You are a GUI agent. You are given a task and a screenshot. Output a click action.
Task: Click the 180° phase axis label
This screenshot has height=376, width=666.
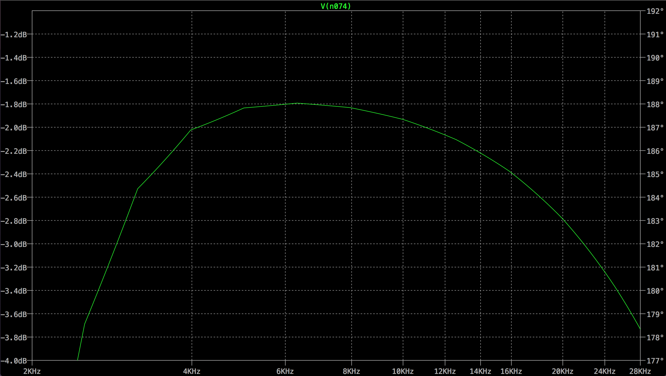pyautogui.click(x=655, y=291)
